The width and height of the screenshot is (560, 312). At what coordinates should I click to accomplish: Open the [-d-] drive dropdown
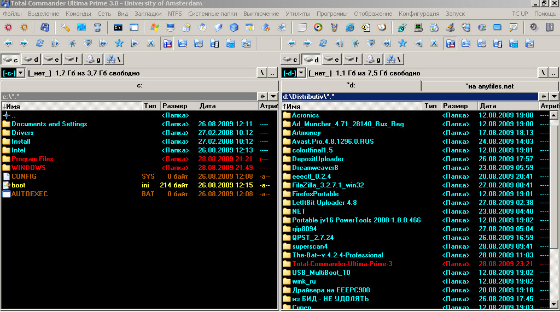tap(301, 73)
